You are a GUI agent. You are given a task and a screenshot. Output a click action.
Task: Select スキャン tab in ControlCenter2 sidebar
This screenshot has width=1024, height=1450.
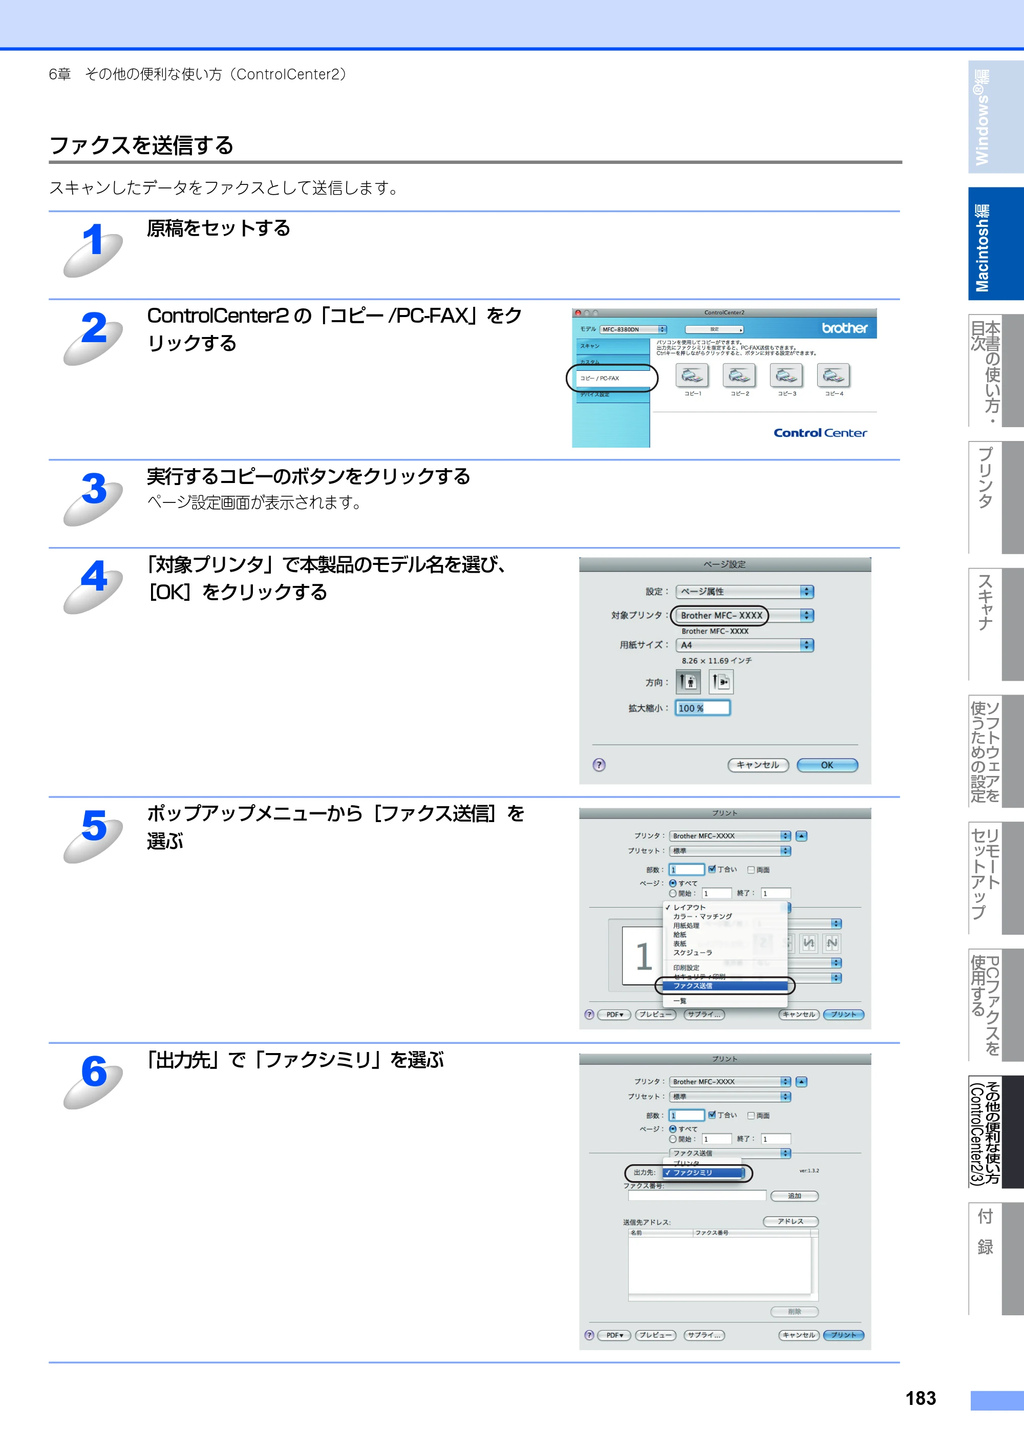point(612,346)
